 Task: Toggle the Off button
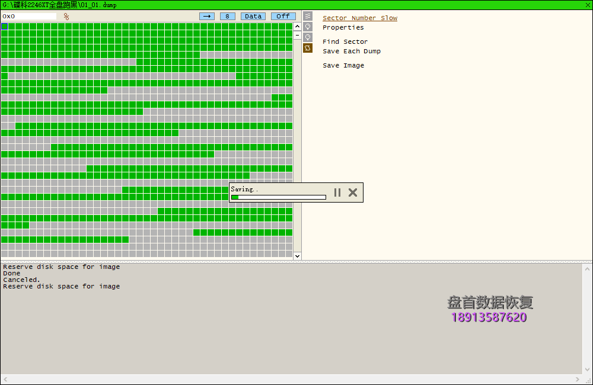283,16
